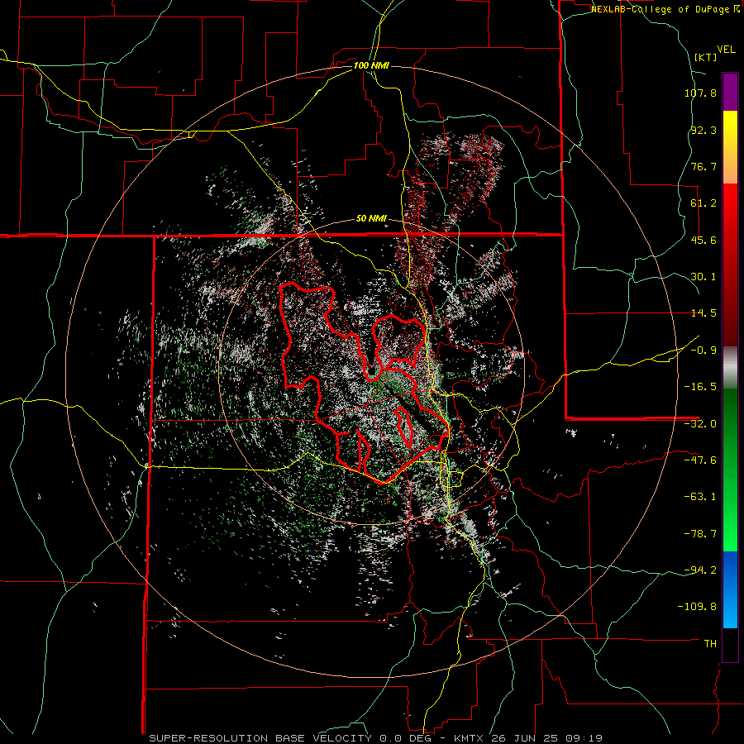
Task: Click the 14.5 velocity scale value
Action: pos(703,313)
